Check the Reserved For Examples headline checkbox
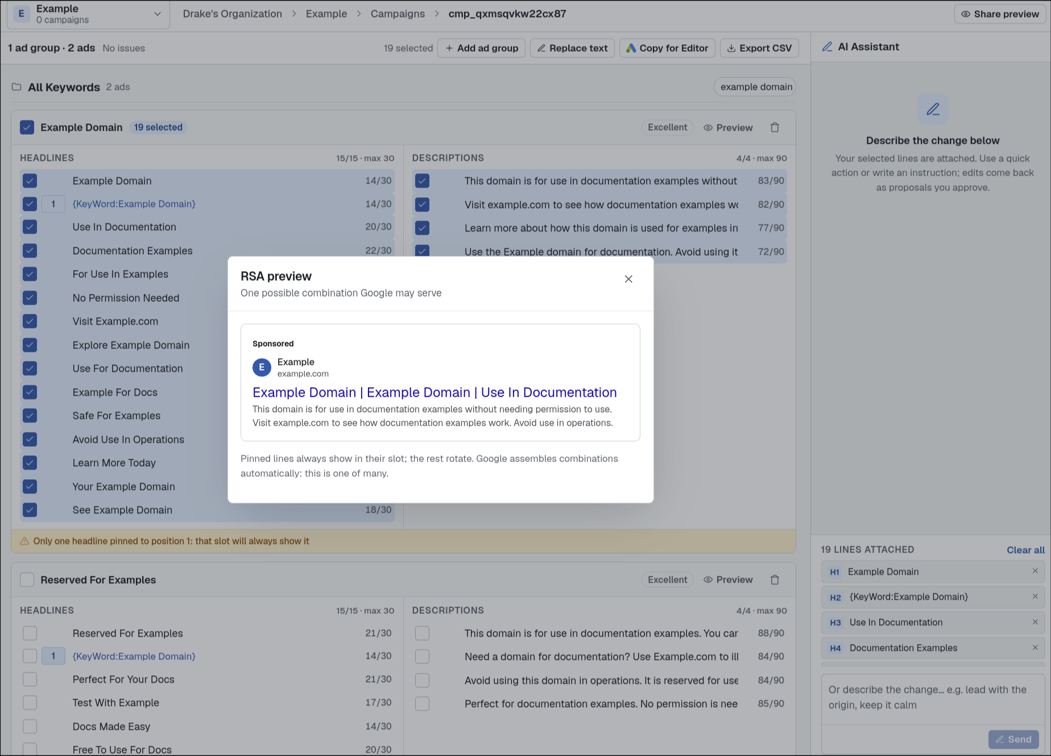 point(30,633)
